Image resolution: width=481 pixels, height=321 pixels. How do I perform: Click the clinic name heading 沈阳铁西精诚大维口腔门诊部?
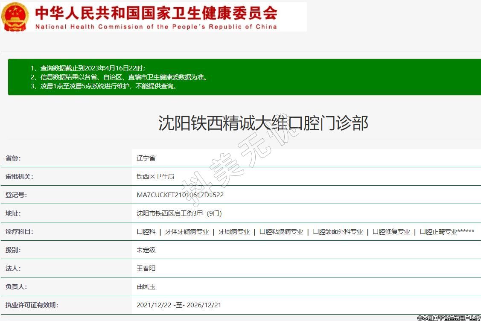point(263,123)
